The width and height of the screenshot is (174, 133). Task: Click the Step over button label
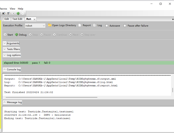pyautogui.click(x=90, y=35)
